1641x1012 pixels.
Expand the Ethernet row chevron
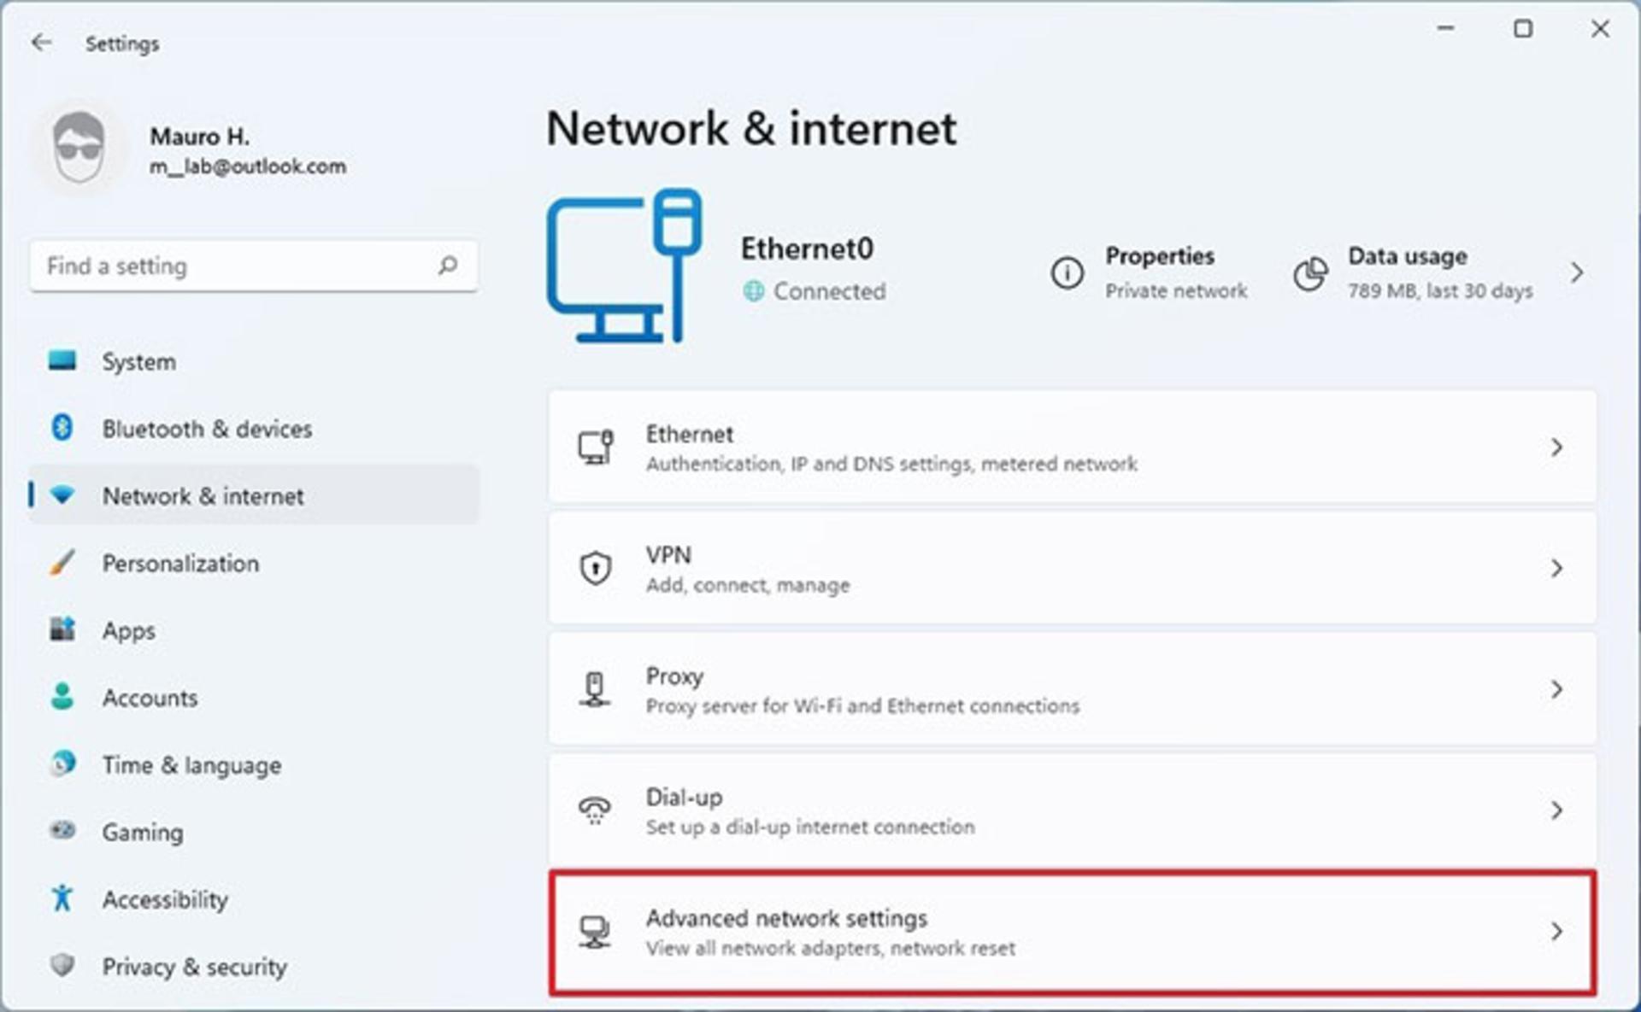(x=1556, y=448)
